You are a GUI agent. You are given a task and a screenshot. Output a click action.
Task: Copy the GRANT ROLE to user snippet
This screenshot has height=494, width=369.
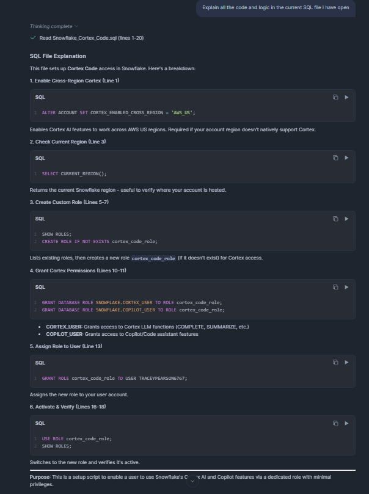click(x=334, y=362)
